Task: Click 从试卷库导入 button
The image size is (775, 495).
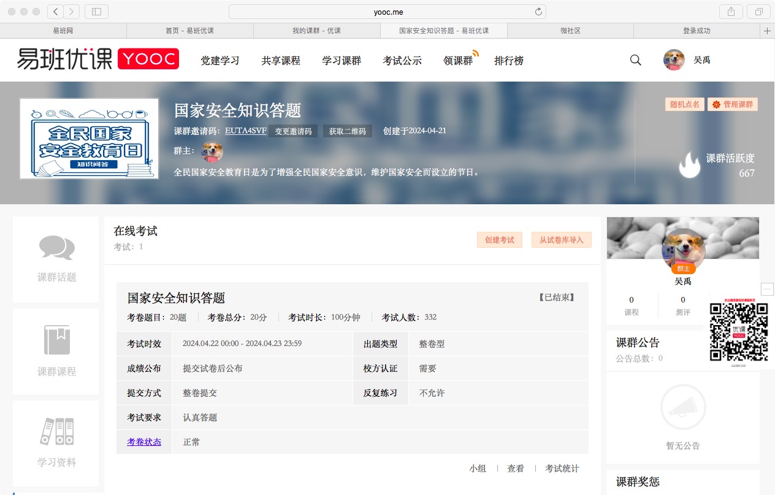Action: click(x=562, y=240)
